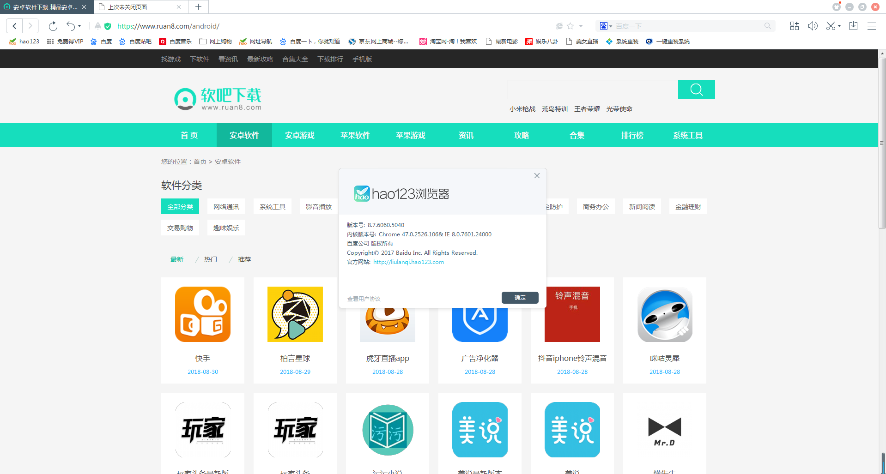Open the Mr.D bow tie app icon

point(665,430)
